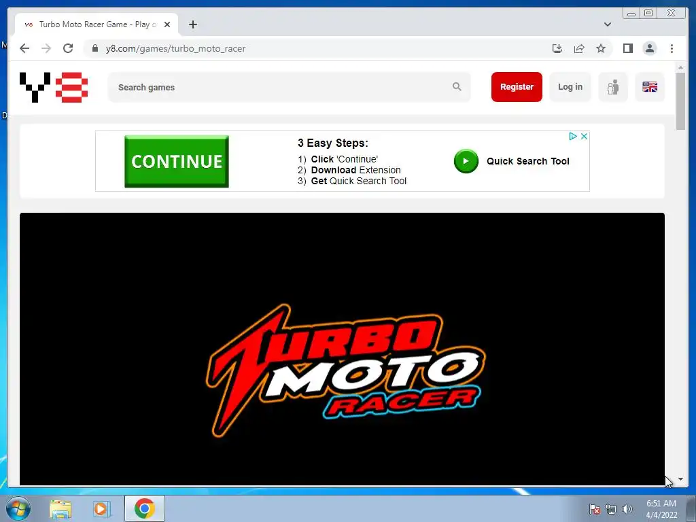
Task: Click the page scrollbar down arrow
Action: (x=680, y=479)
